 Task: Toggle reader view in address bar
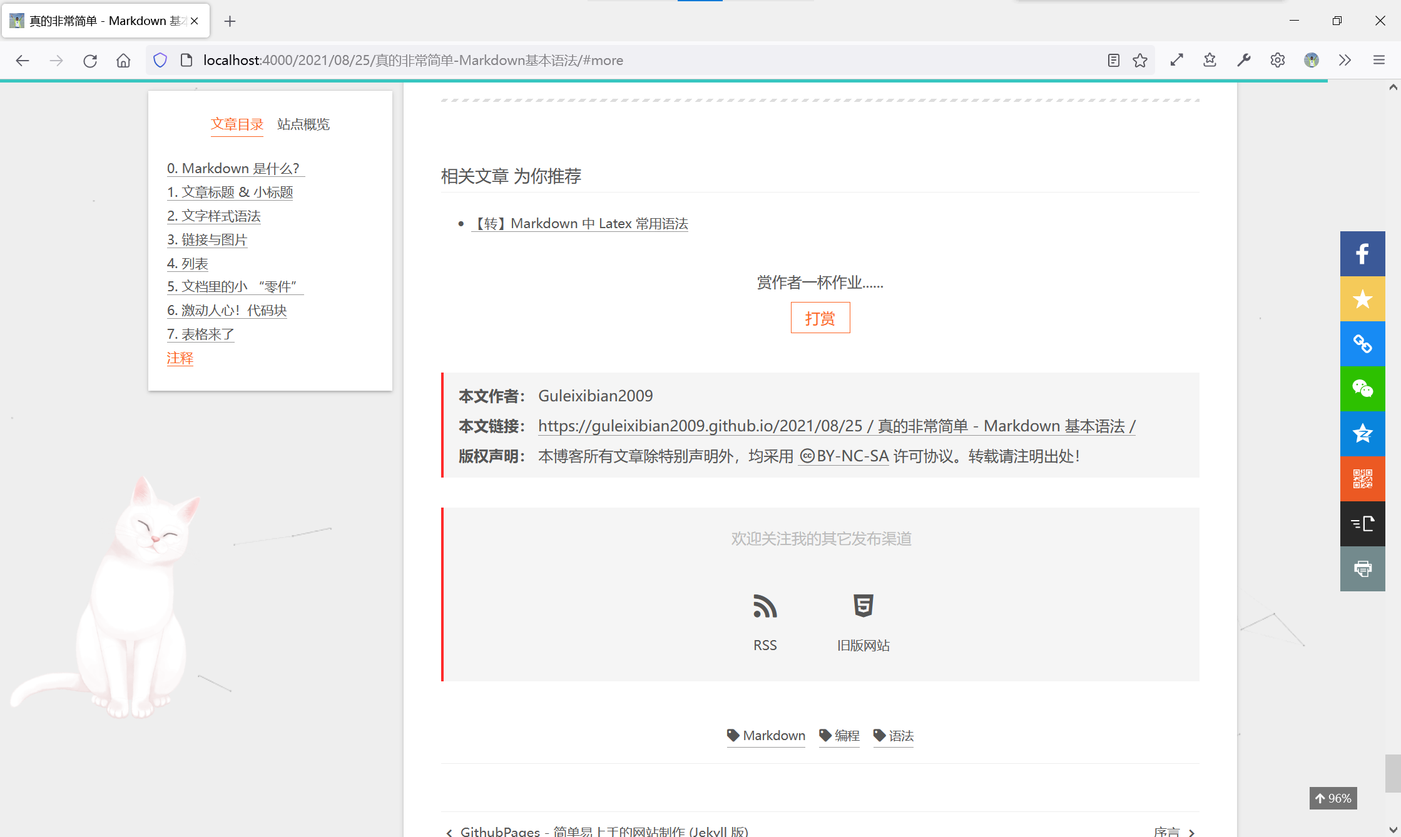[1113, 60]
